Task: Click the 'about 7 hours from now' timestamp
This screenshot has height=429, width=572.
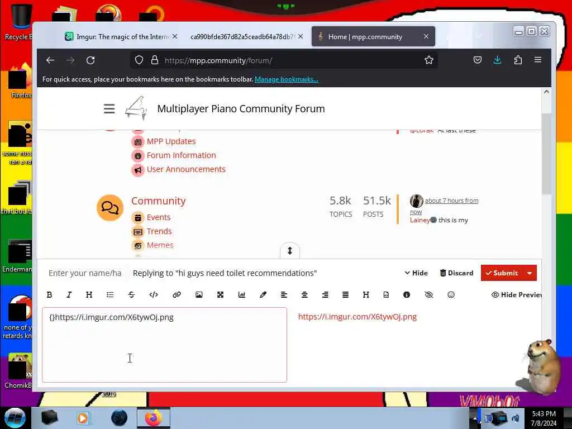Action: tap(451, 201)
